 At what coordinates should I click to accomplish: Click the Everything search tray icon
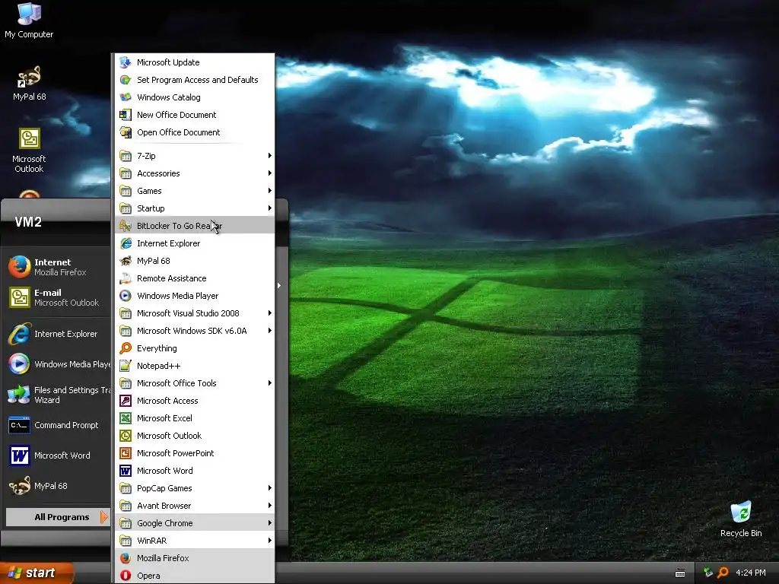[723, 573]
